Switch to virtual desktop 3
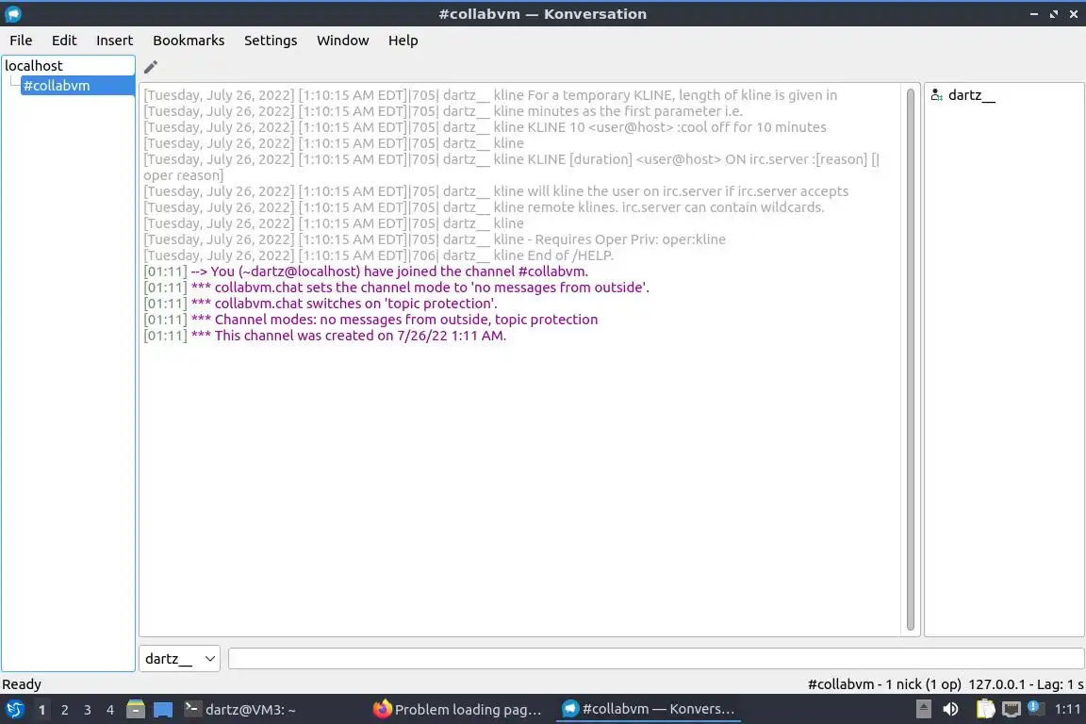 pyautogui.click(x=88, y=710)
